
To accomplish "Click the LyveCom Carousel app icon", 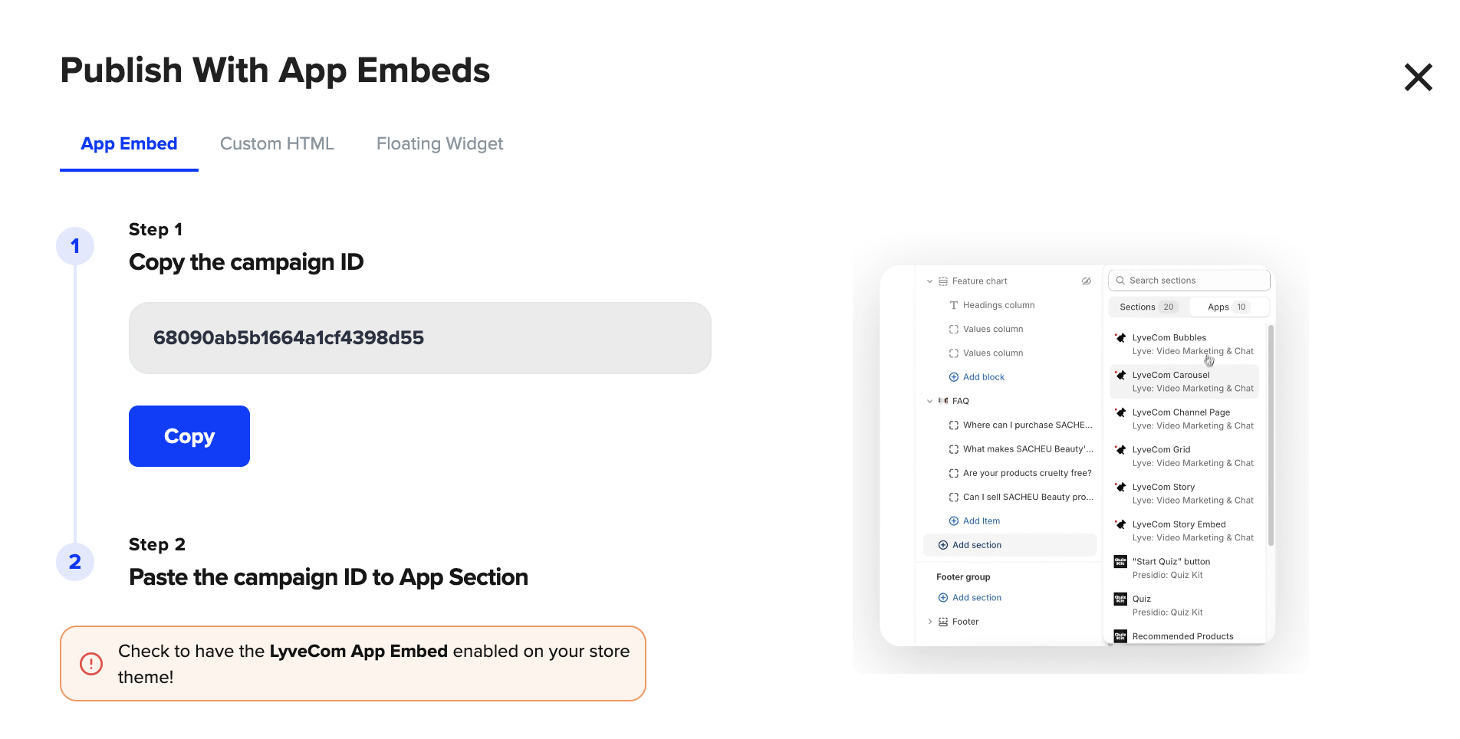I will tap(1120, 376).
